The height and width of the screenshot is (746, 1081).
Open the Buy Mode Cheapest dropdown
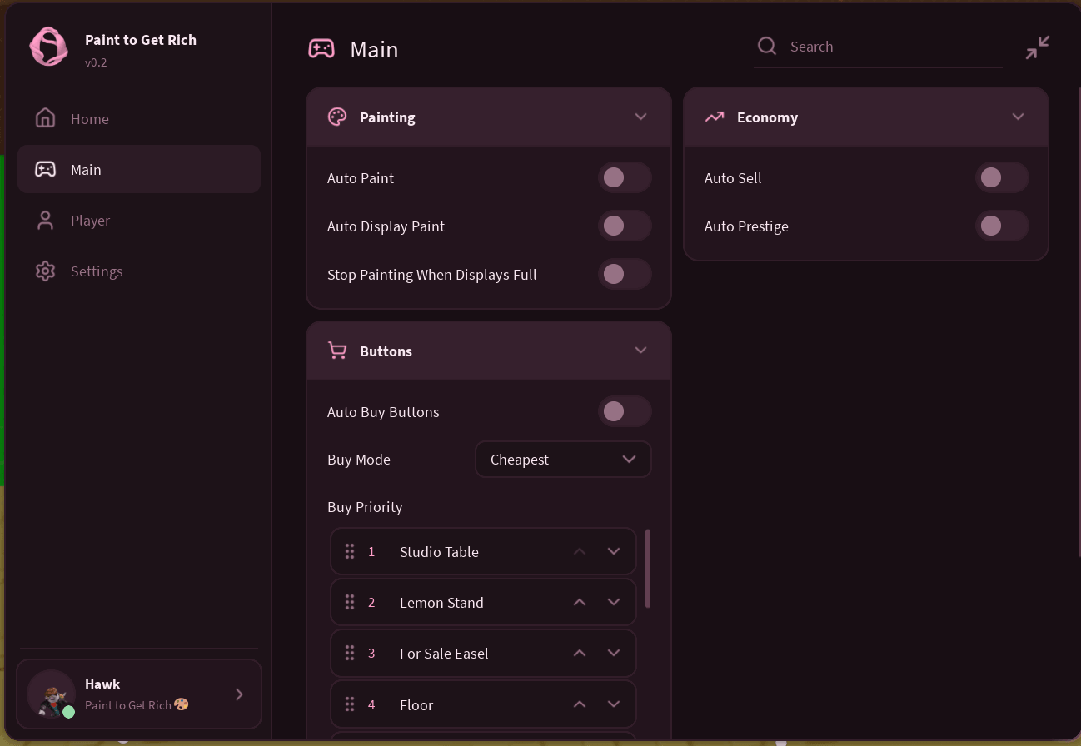click(563, 460)
